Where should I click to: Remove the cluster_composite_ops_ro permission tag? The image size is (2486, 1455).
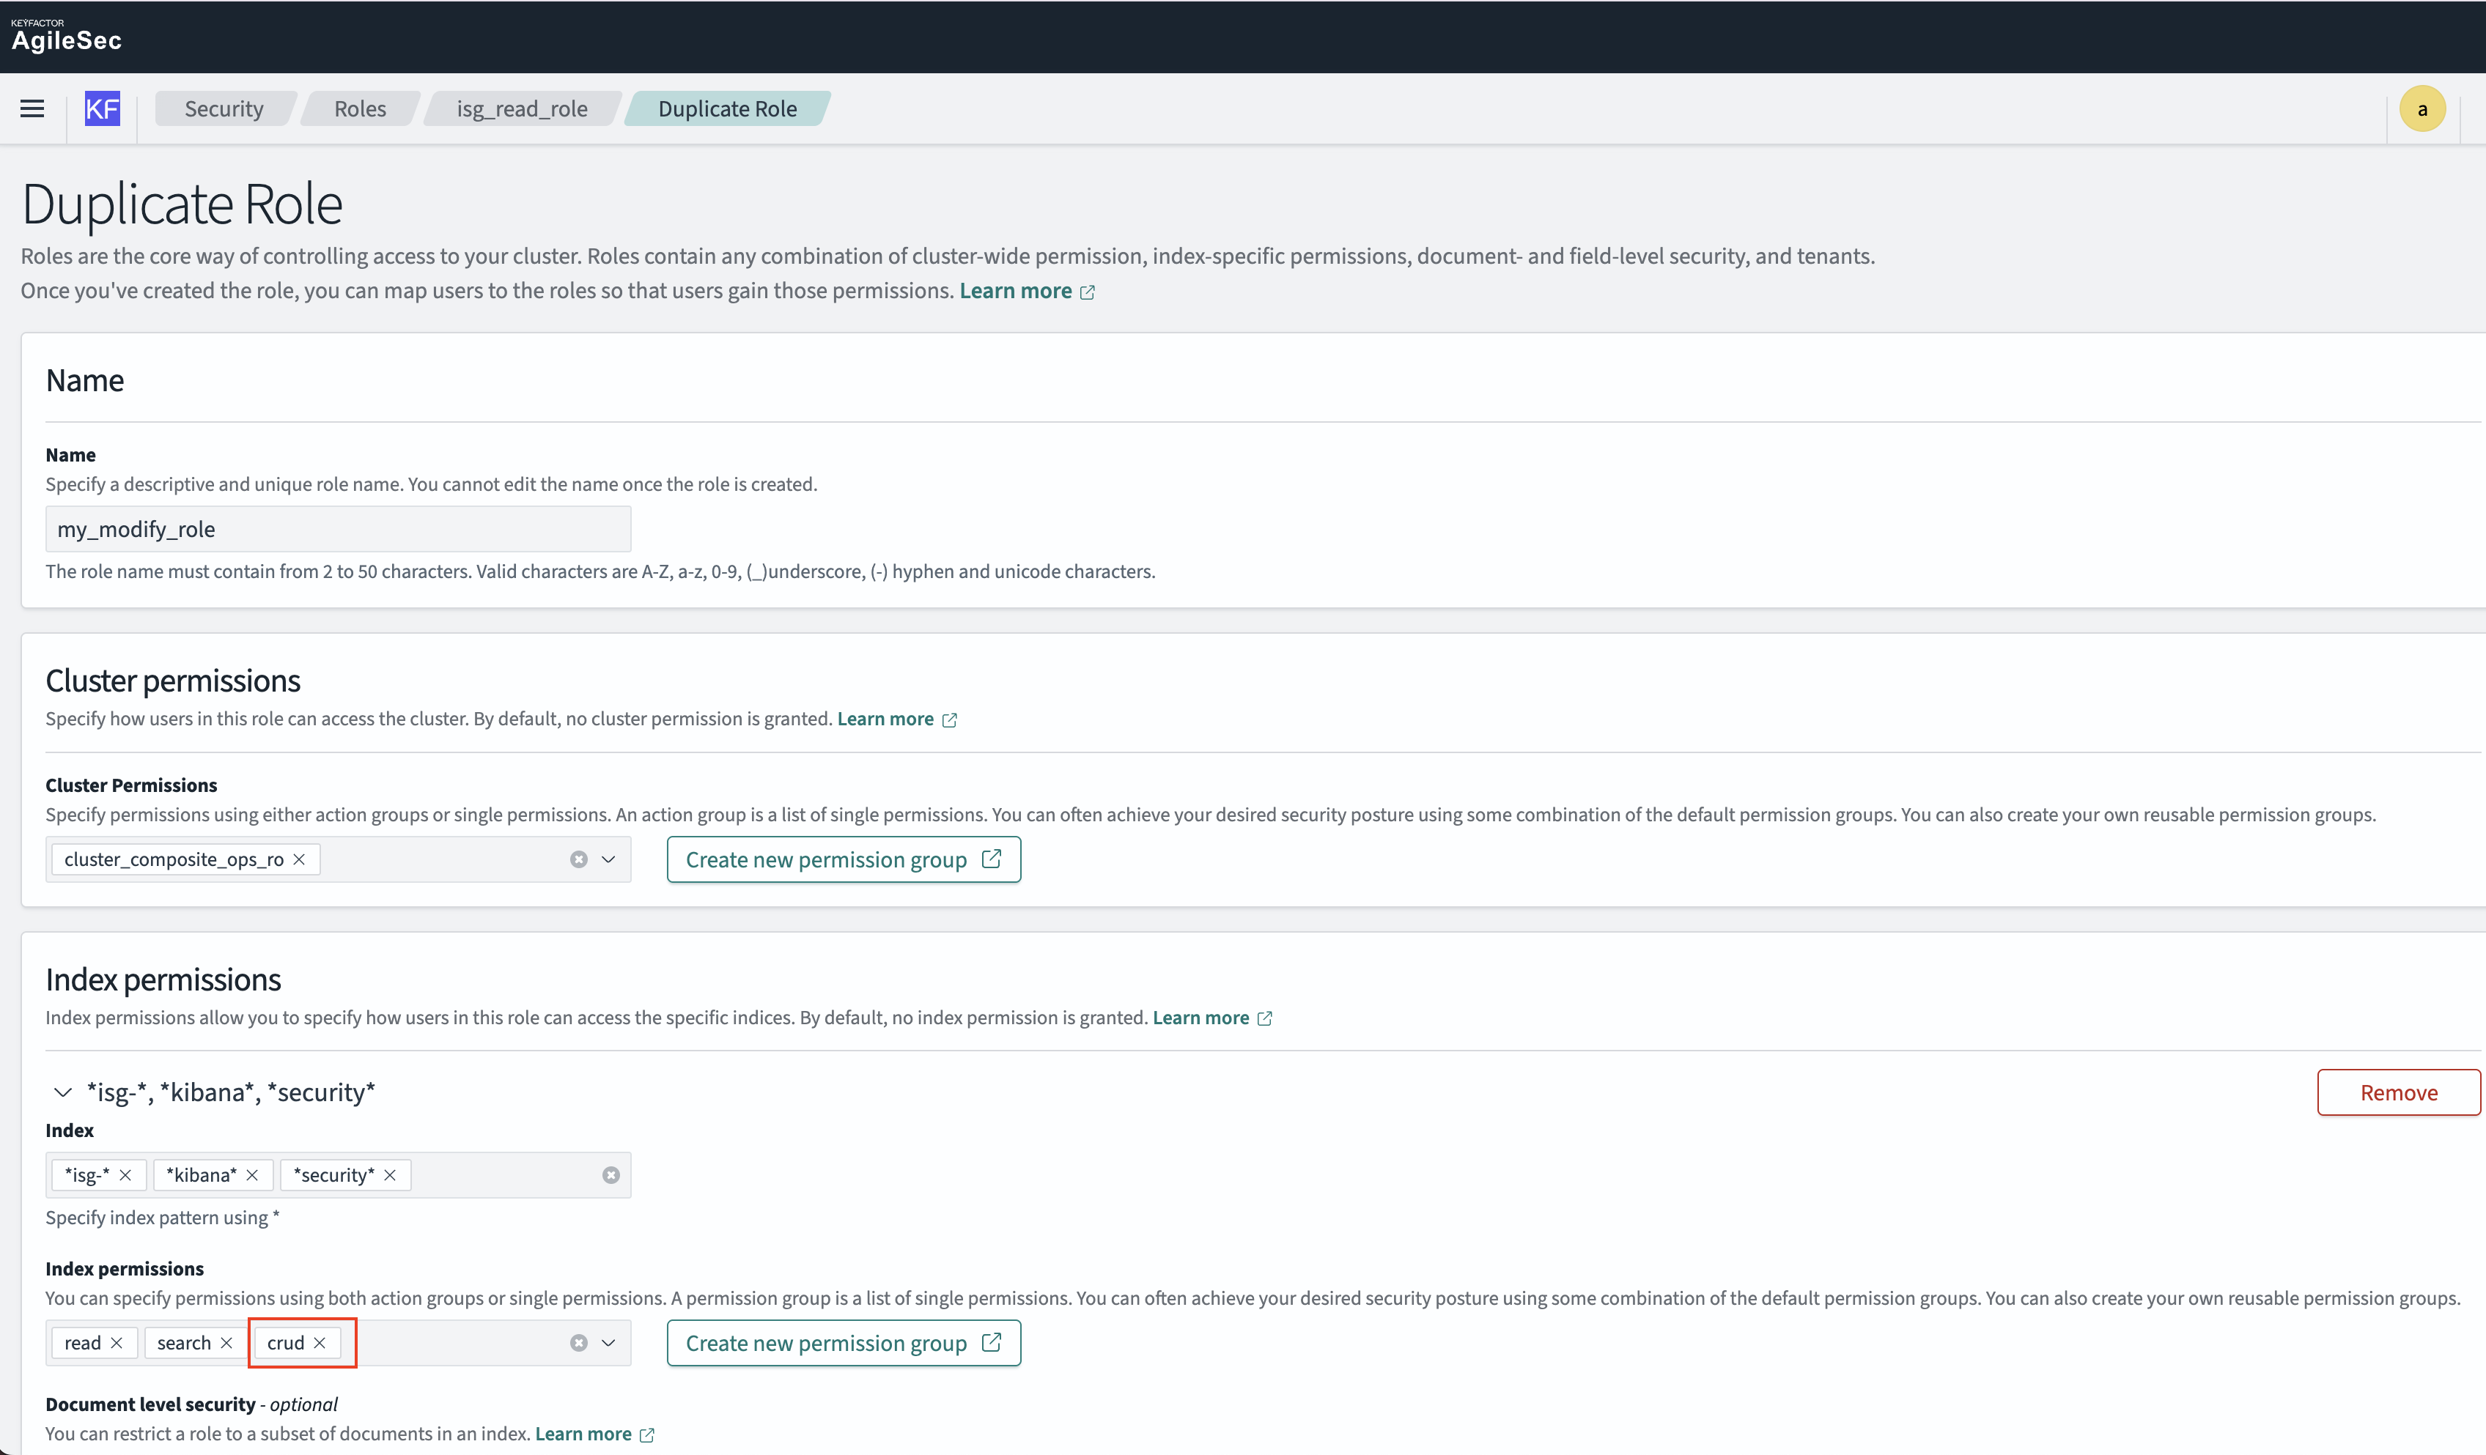point(299,859)
